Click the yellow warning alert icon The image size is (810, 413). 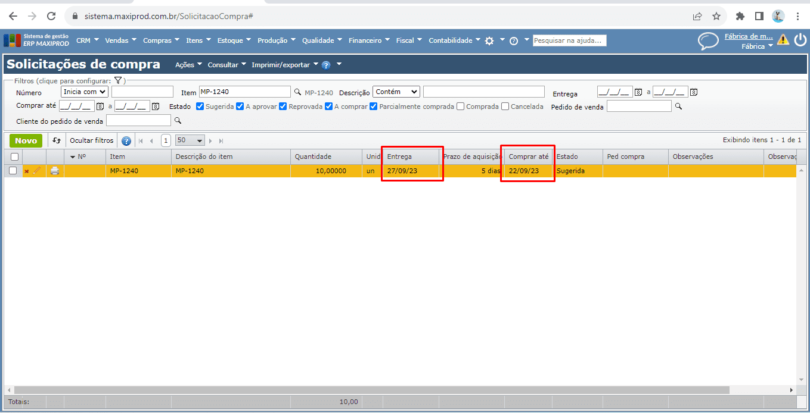(x=783, y=40)
